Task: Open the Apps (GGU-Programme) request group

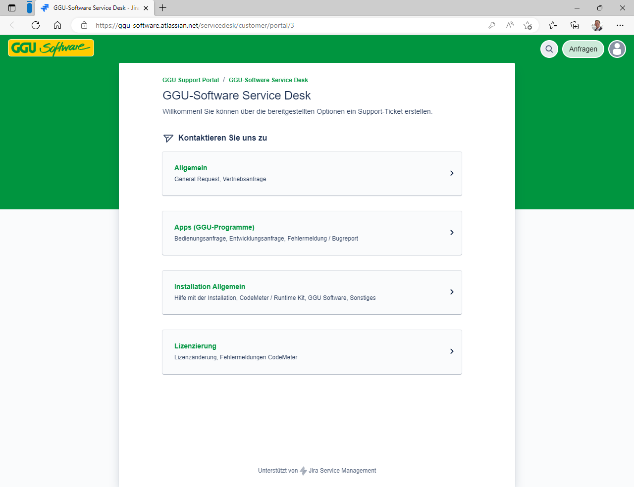Action: [312, 233]
